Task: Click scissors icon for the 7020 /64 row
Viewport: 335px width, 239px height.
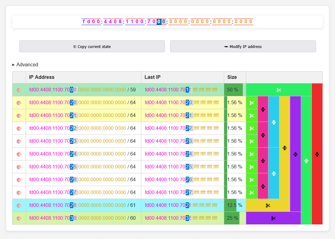Action: tap(252, 103)
